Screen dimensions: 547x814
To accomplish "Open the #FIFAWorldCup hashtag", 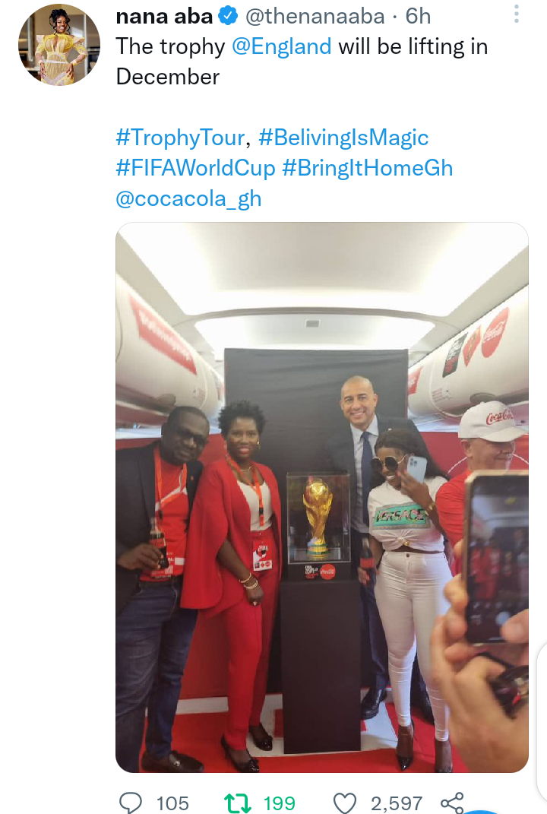I will 195,168.
